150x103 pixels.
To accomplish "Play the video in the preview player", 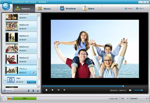I will click(x=46, y=90).
